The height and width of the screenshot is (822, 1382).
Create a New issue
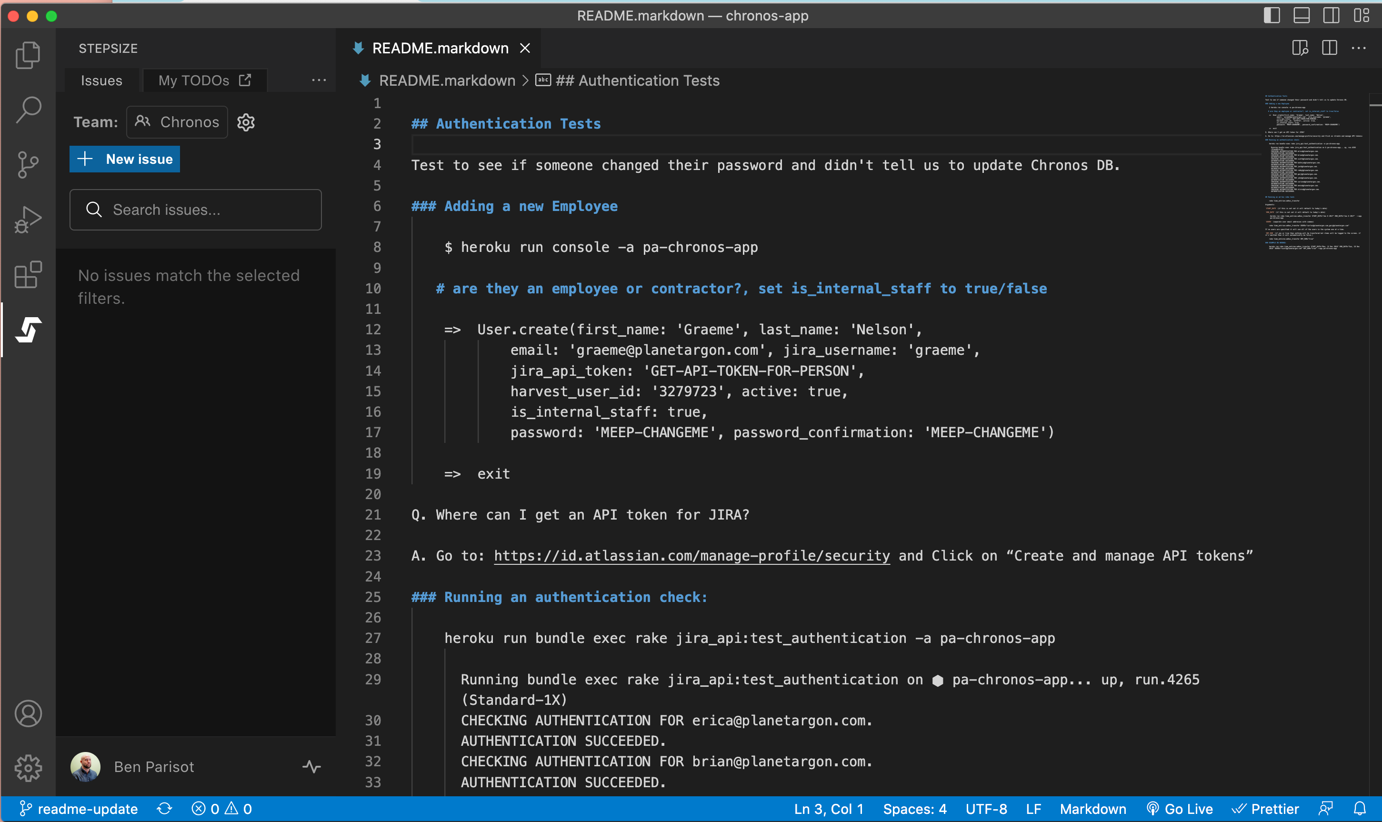pyautogui.click(x=125, y=159)
